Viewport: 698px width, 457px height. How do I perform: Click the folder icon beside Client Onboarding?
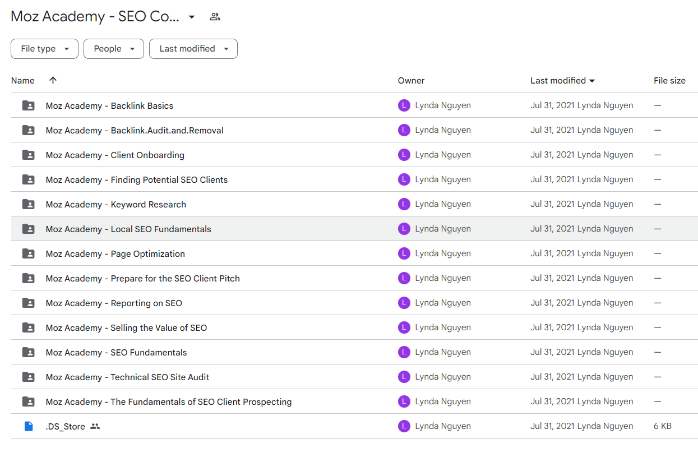click(28, 155)
